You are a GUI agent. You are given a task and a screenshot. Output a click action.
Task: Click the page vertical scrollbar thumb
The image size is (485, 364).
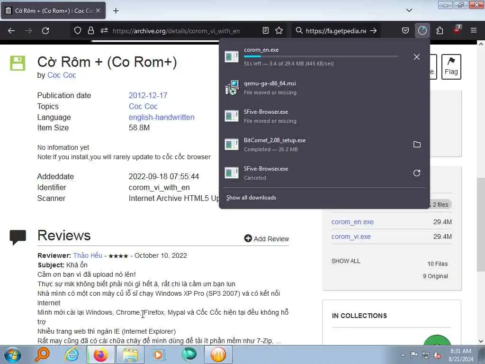tap(481, 224)
